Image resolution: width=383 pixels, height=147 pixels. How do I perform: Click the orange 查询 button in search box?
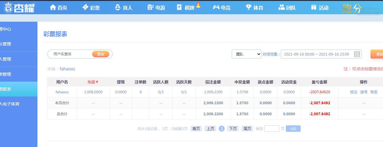point(101,54)
